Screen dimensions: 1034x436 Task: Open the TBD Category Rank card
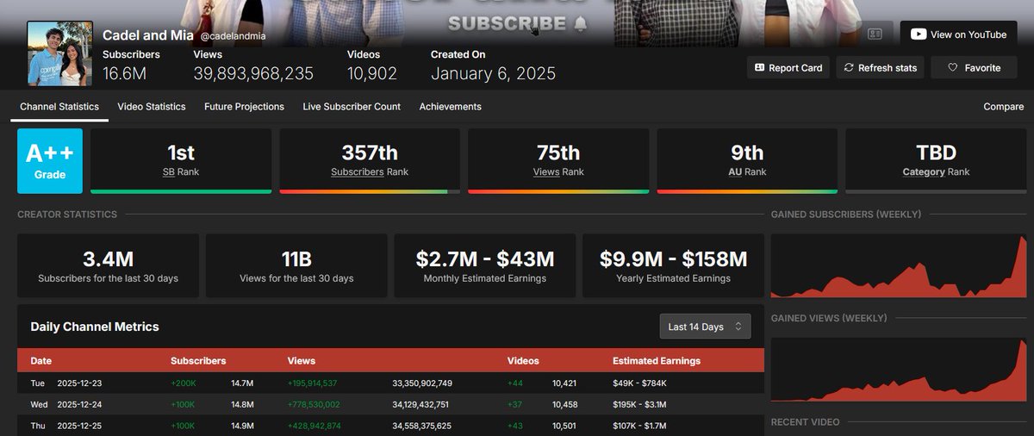[936, 161]
